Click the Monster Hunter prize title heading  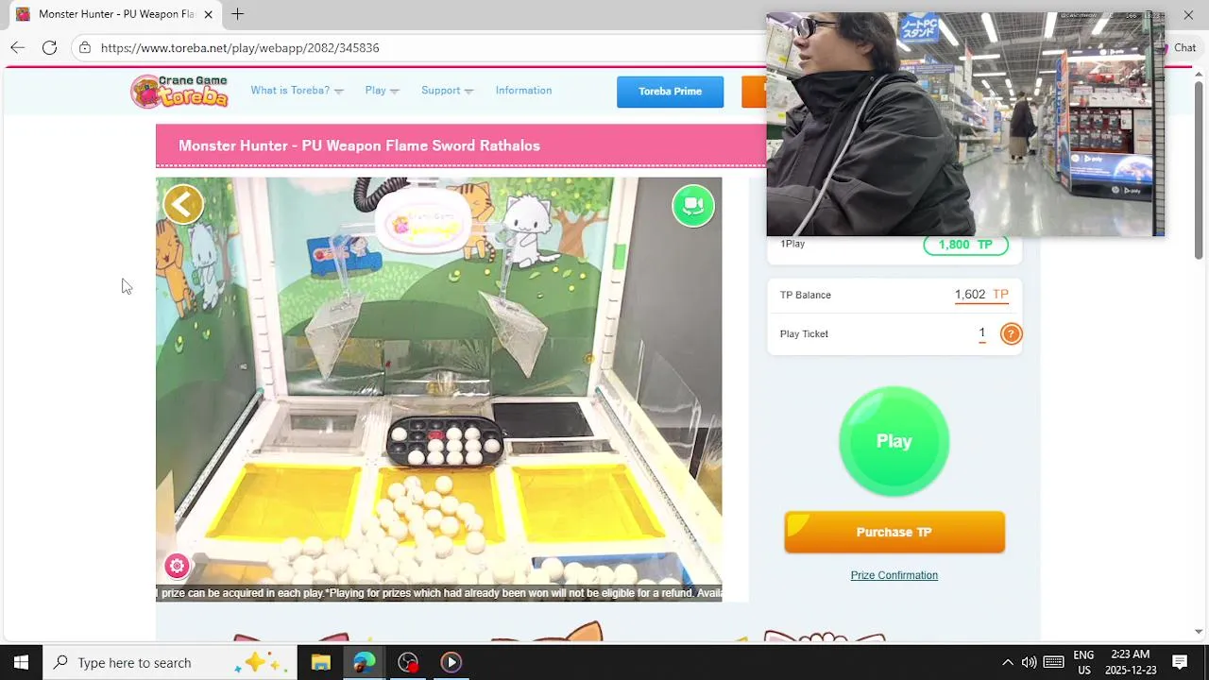click(x=359, y=145)
